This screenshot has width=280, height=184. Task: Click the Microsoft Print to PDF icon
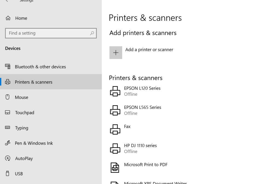point(115,168)
